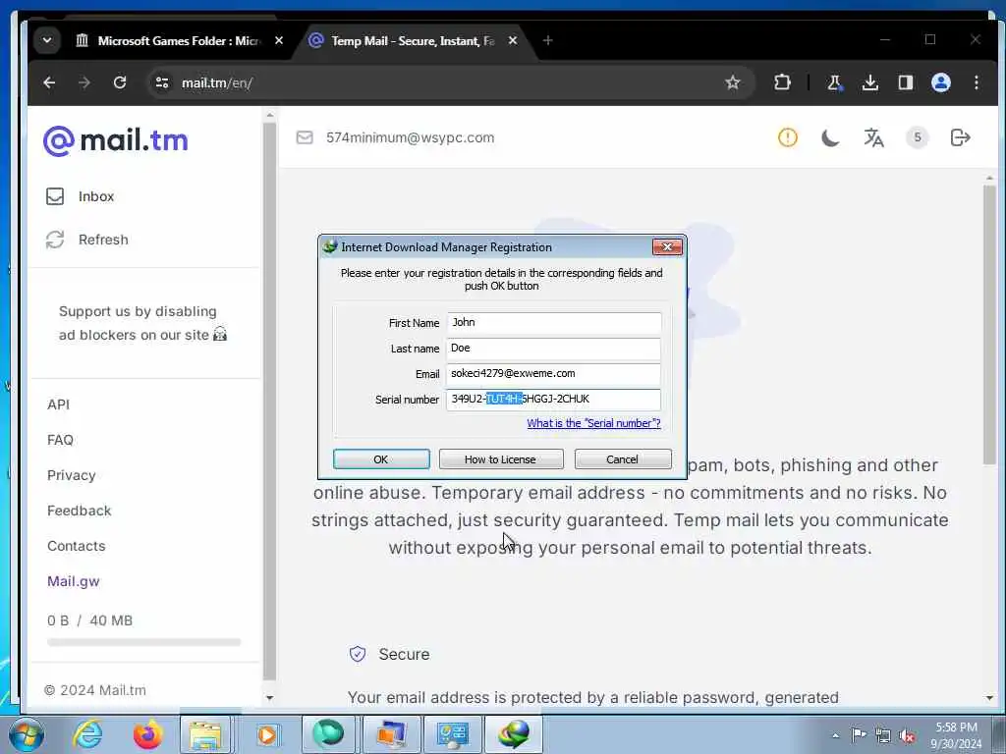
Task: Open the language translate icon
Action: (873, 137)
